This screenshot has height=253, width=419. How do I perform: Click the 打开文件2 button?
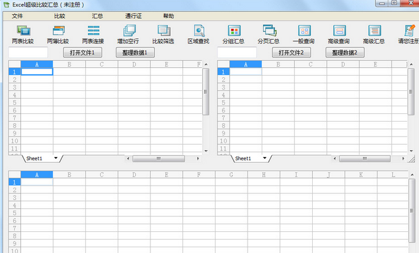(x=291, y=53)
